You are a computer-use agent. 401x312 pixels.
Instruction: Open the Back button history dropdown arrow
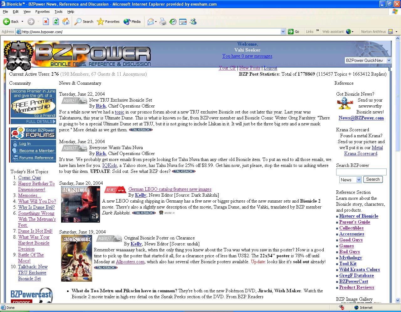pyautogui.click(x=22, y=22)
